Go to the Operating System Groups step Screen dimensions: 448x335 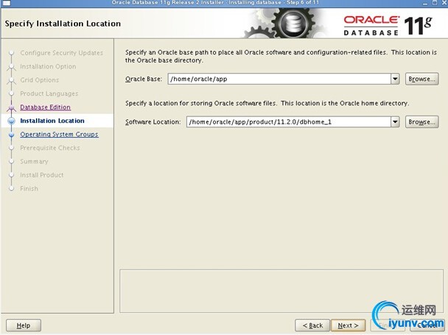click(x=59, y=134)
